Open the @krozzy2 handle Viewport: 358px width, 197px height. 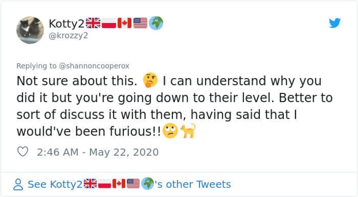tap(68, 36)
